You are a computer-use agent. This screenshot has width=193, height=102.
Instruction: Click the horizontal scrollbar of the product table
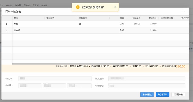81,64
